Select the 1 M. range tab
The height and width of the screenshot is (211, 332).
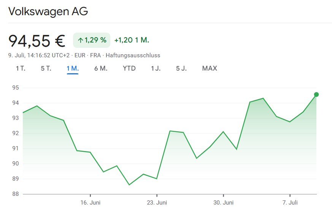click(x=73, y=68)
